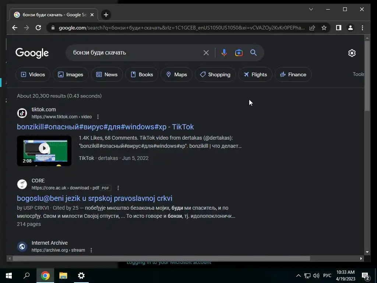The height and width of the screenshot is (283, 377).
Task: Open the bonzikill TikTok result link
Action: point(105,127)
